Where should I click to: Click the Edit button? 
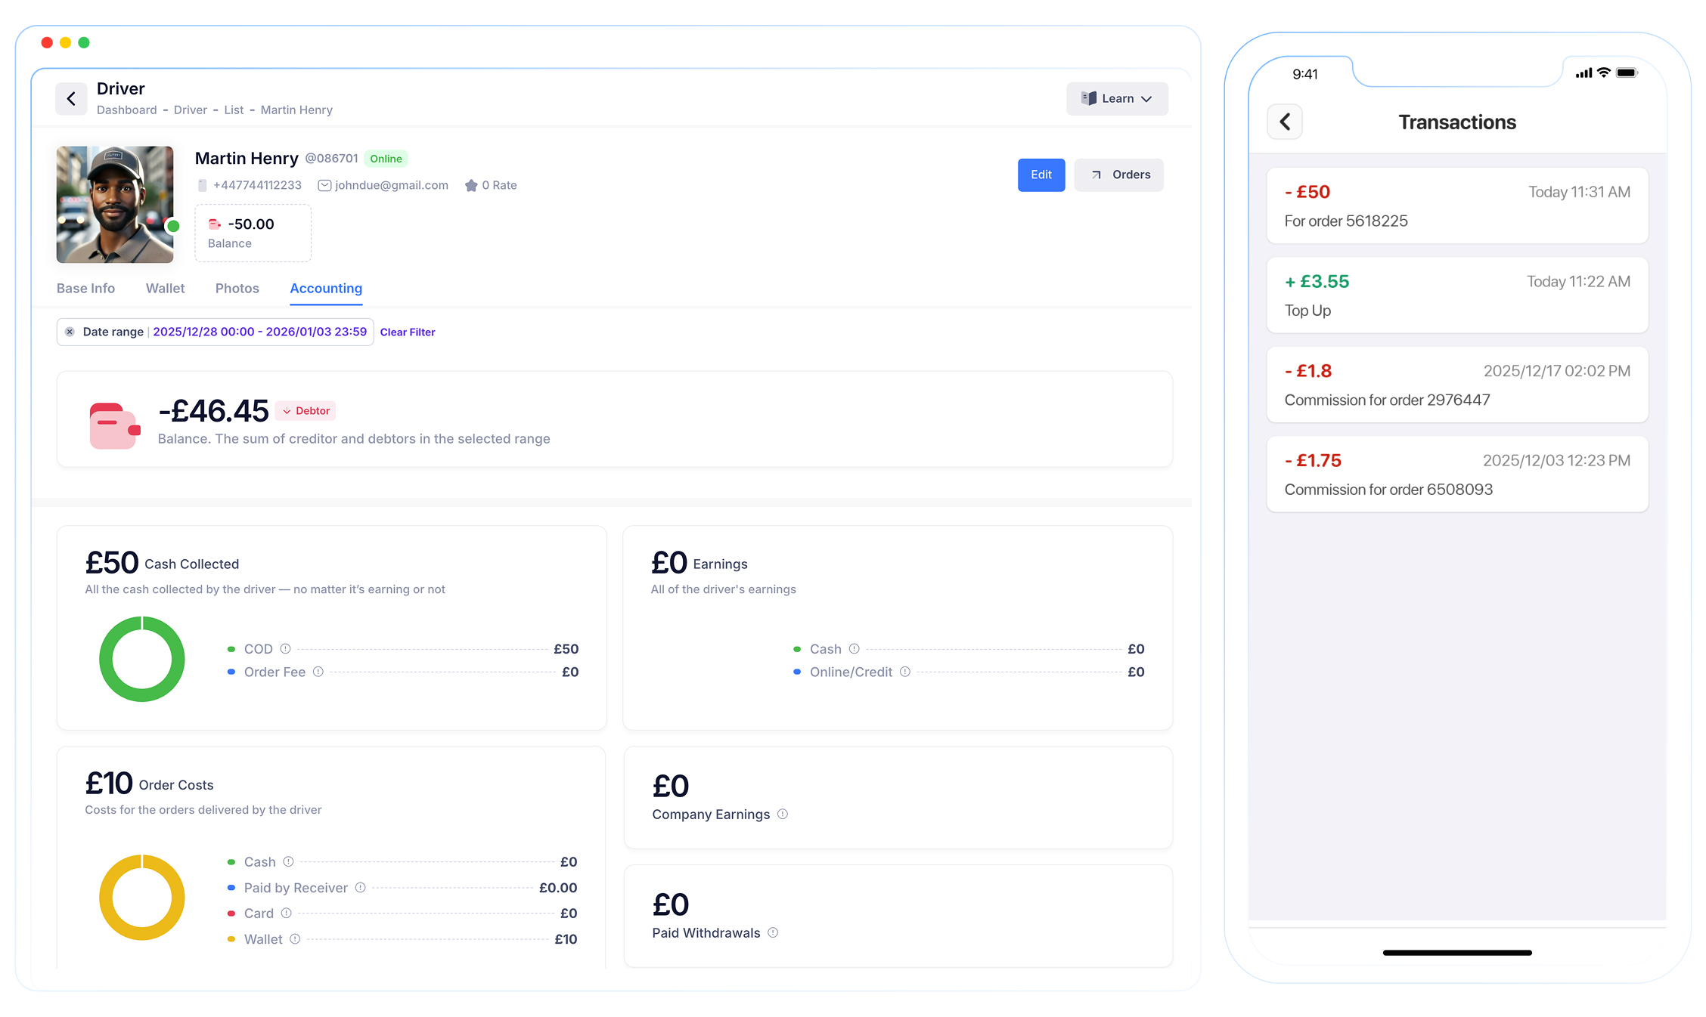[1041, 175]
